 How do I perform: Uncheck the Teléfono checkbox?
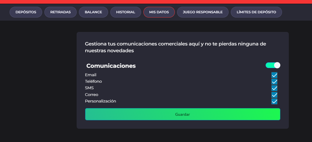[x=274, y=82]
